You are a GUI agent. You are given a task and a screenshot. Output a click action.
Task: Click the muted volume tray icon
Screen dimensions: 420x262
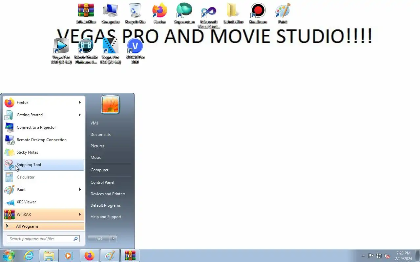(387, 256)
